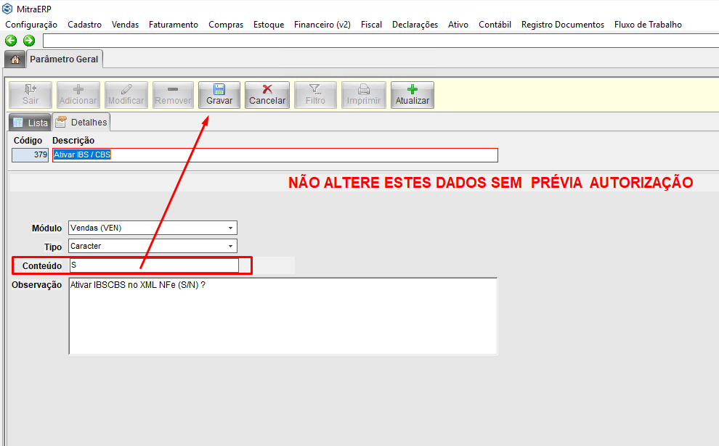This screenshot has width=719, height=446.
Task: Expand the Tipo dropdown
Action: coord(230,246)
